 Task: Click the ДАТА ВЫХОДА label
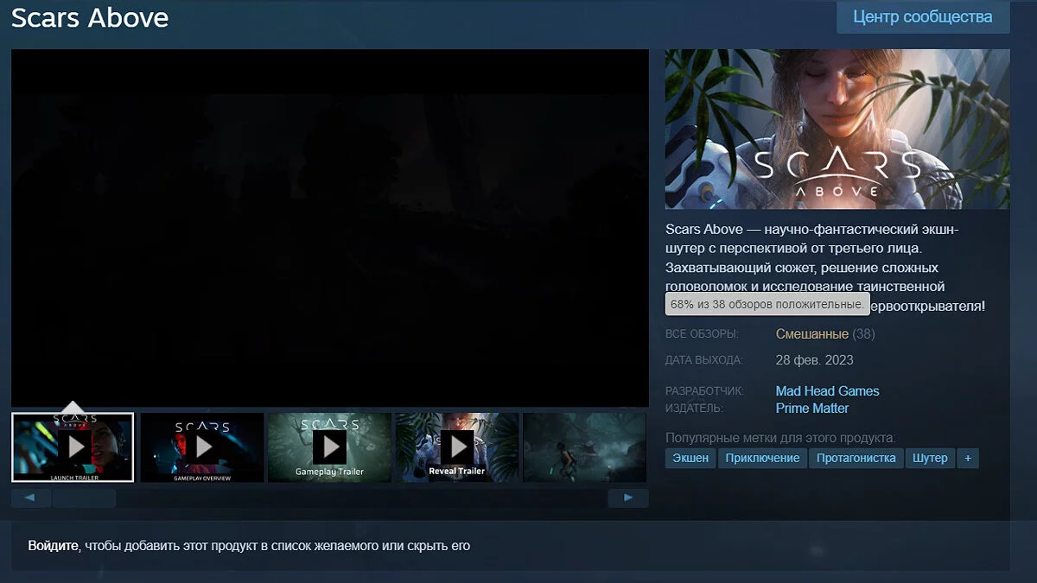[x=704, y=360]
